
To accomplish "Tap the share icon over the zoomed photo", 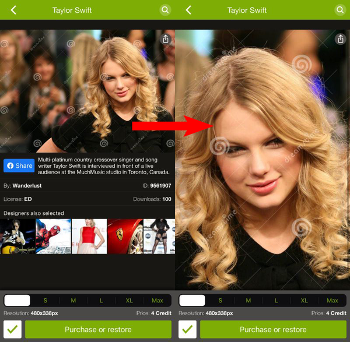I will [x=341, y=39].
